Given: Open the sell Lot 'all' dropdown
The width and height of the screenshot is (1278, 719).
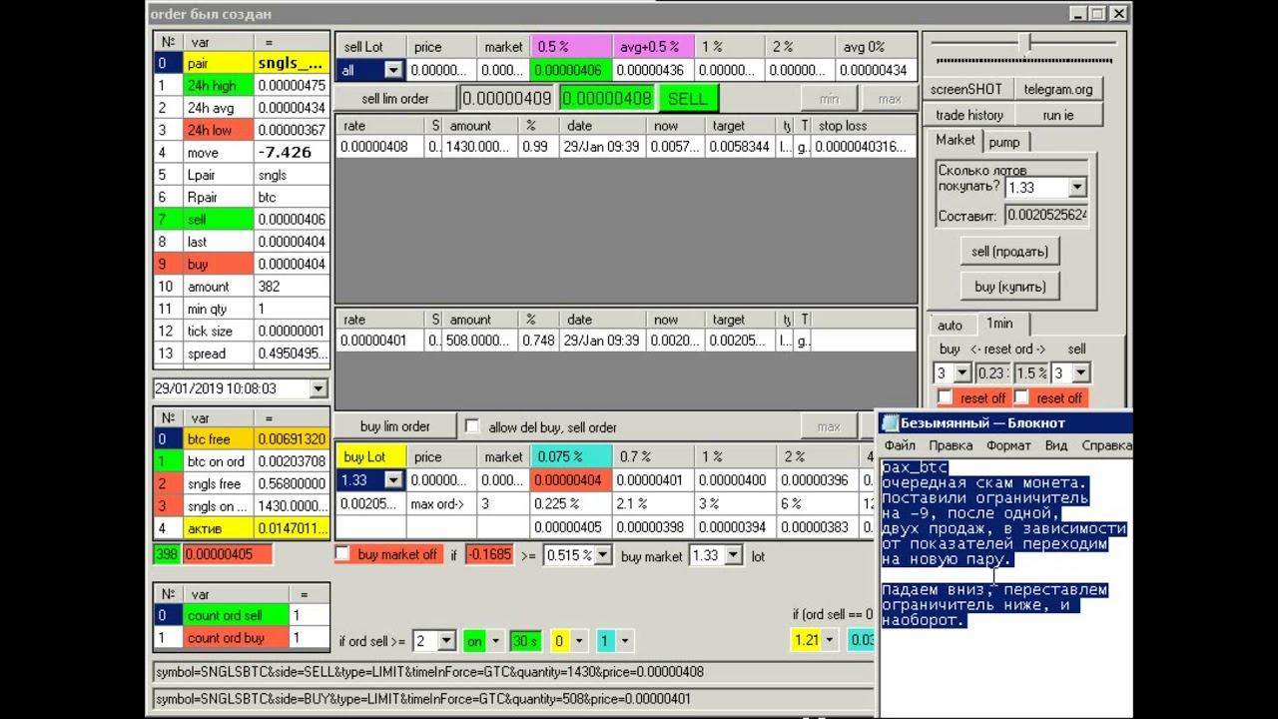Looking at the screenshot, I should pyautogui.click(x=393, y=70).
